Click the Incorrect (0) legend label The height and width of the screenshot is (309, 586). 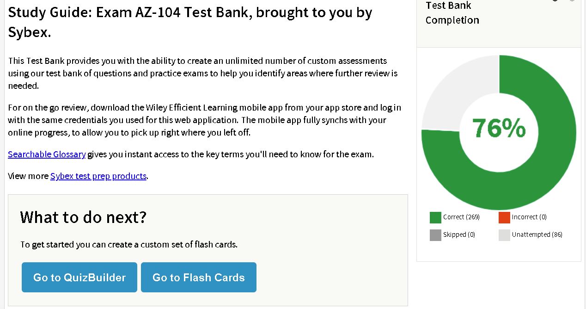click(x=529, y=217)
